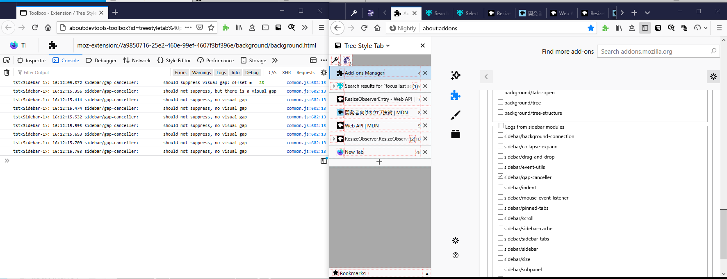Select the New Tab tree tab
The width and height of the screenshot is (727, 279).
click(x=380, y=152)
